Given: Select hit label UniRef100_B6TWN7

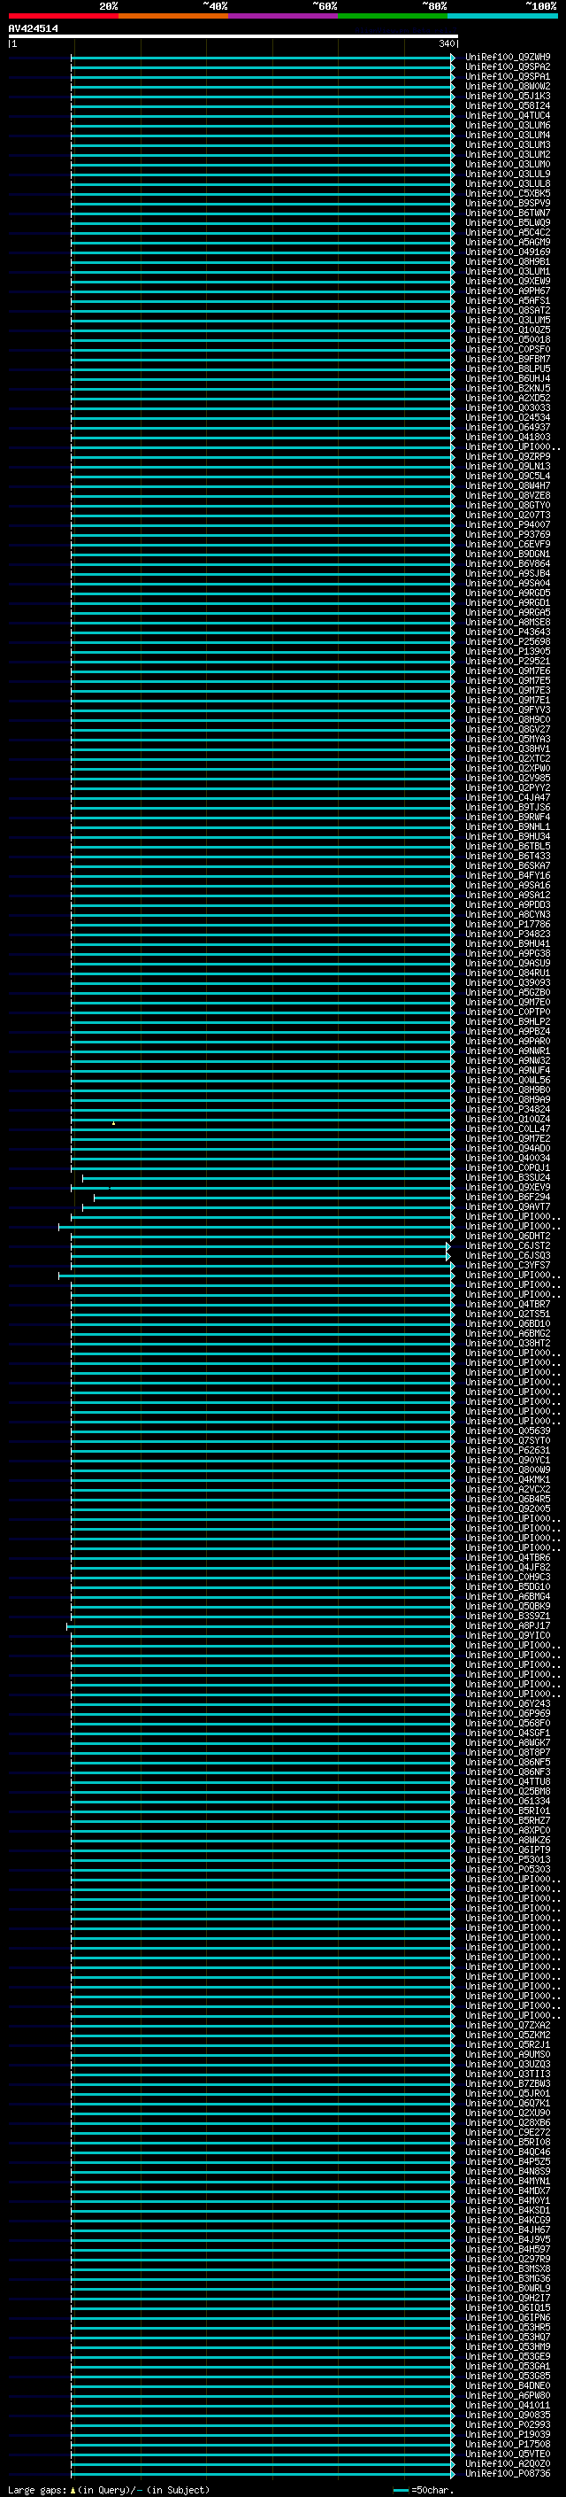Looking at the screenshot, I should 508,213.
